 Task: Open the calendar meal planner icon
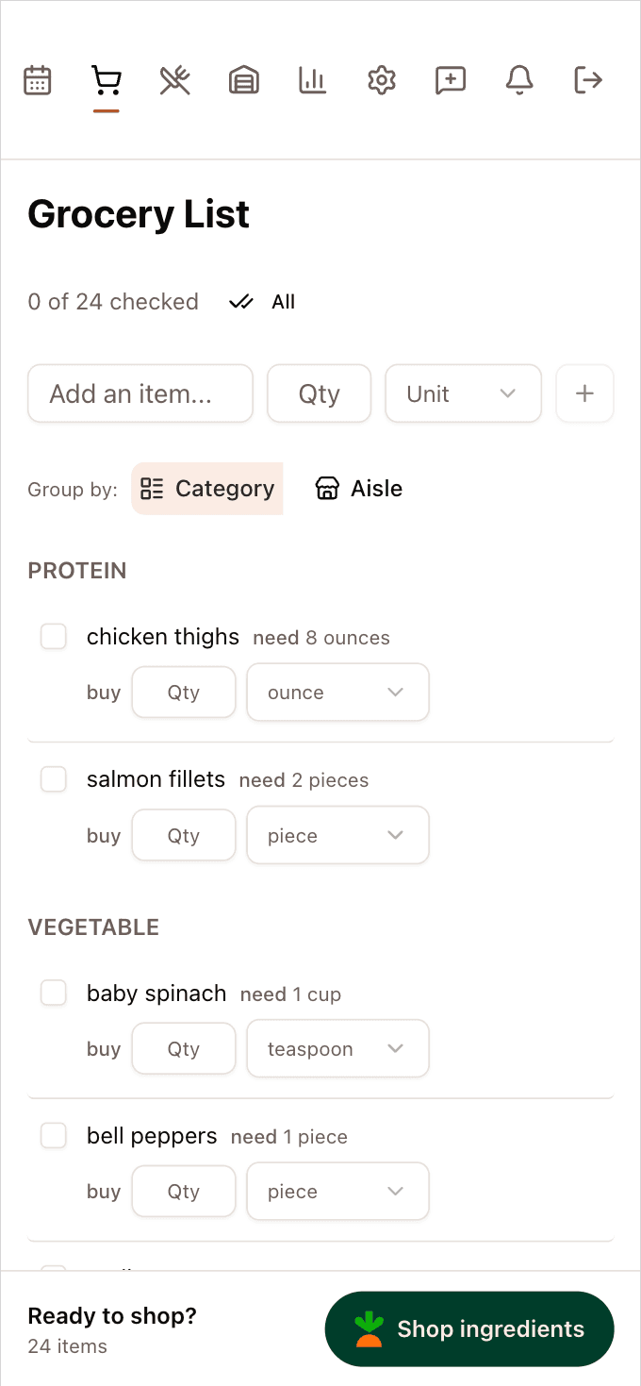coord(37,80)
